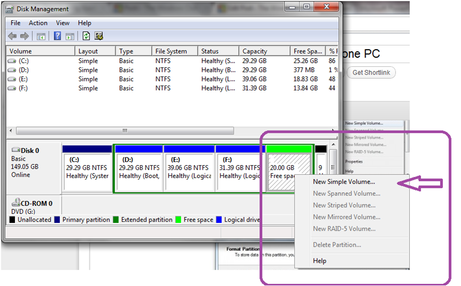
Task: Click the Healthy (B... status of D:
Action: pos(218,70)
